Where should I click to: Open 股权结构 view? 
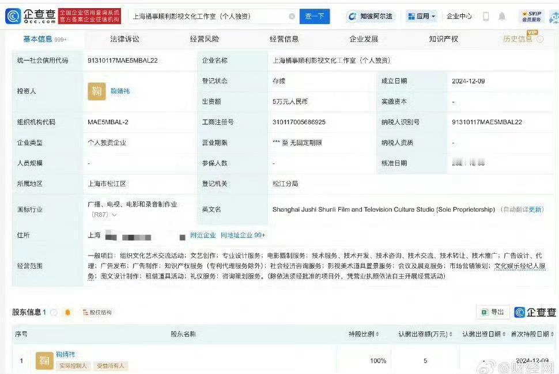tap(97, 312)
